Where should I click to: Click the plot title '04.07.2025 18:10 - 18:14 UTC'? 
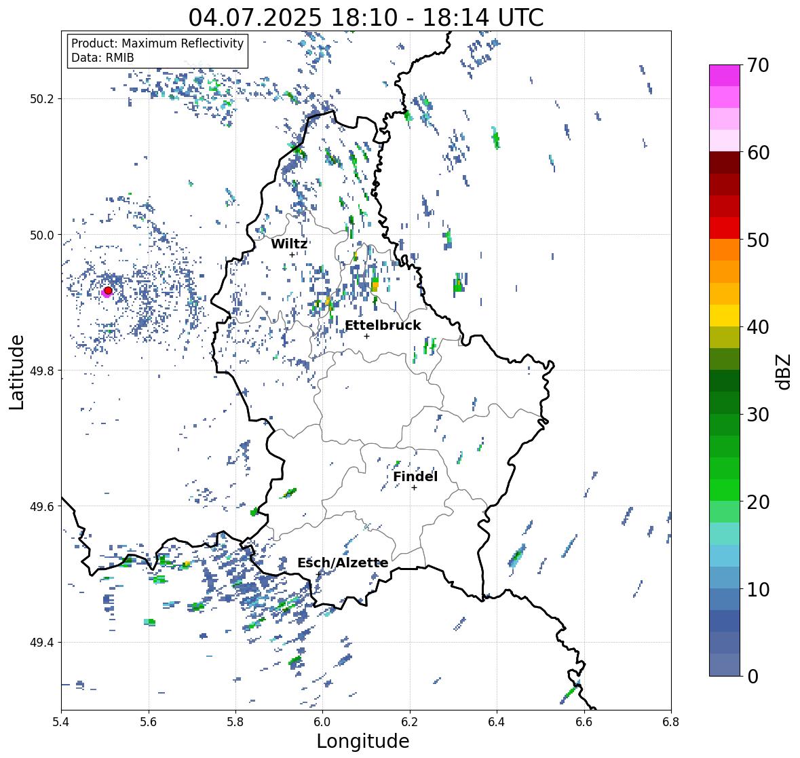[x=366, y=18]
